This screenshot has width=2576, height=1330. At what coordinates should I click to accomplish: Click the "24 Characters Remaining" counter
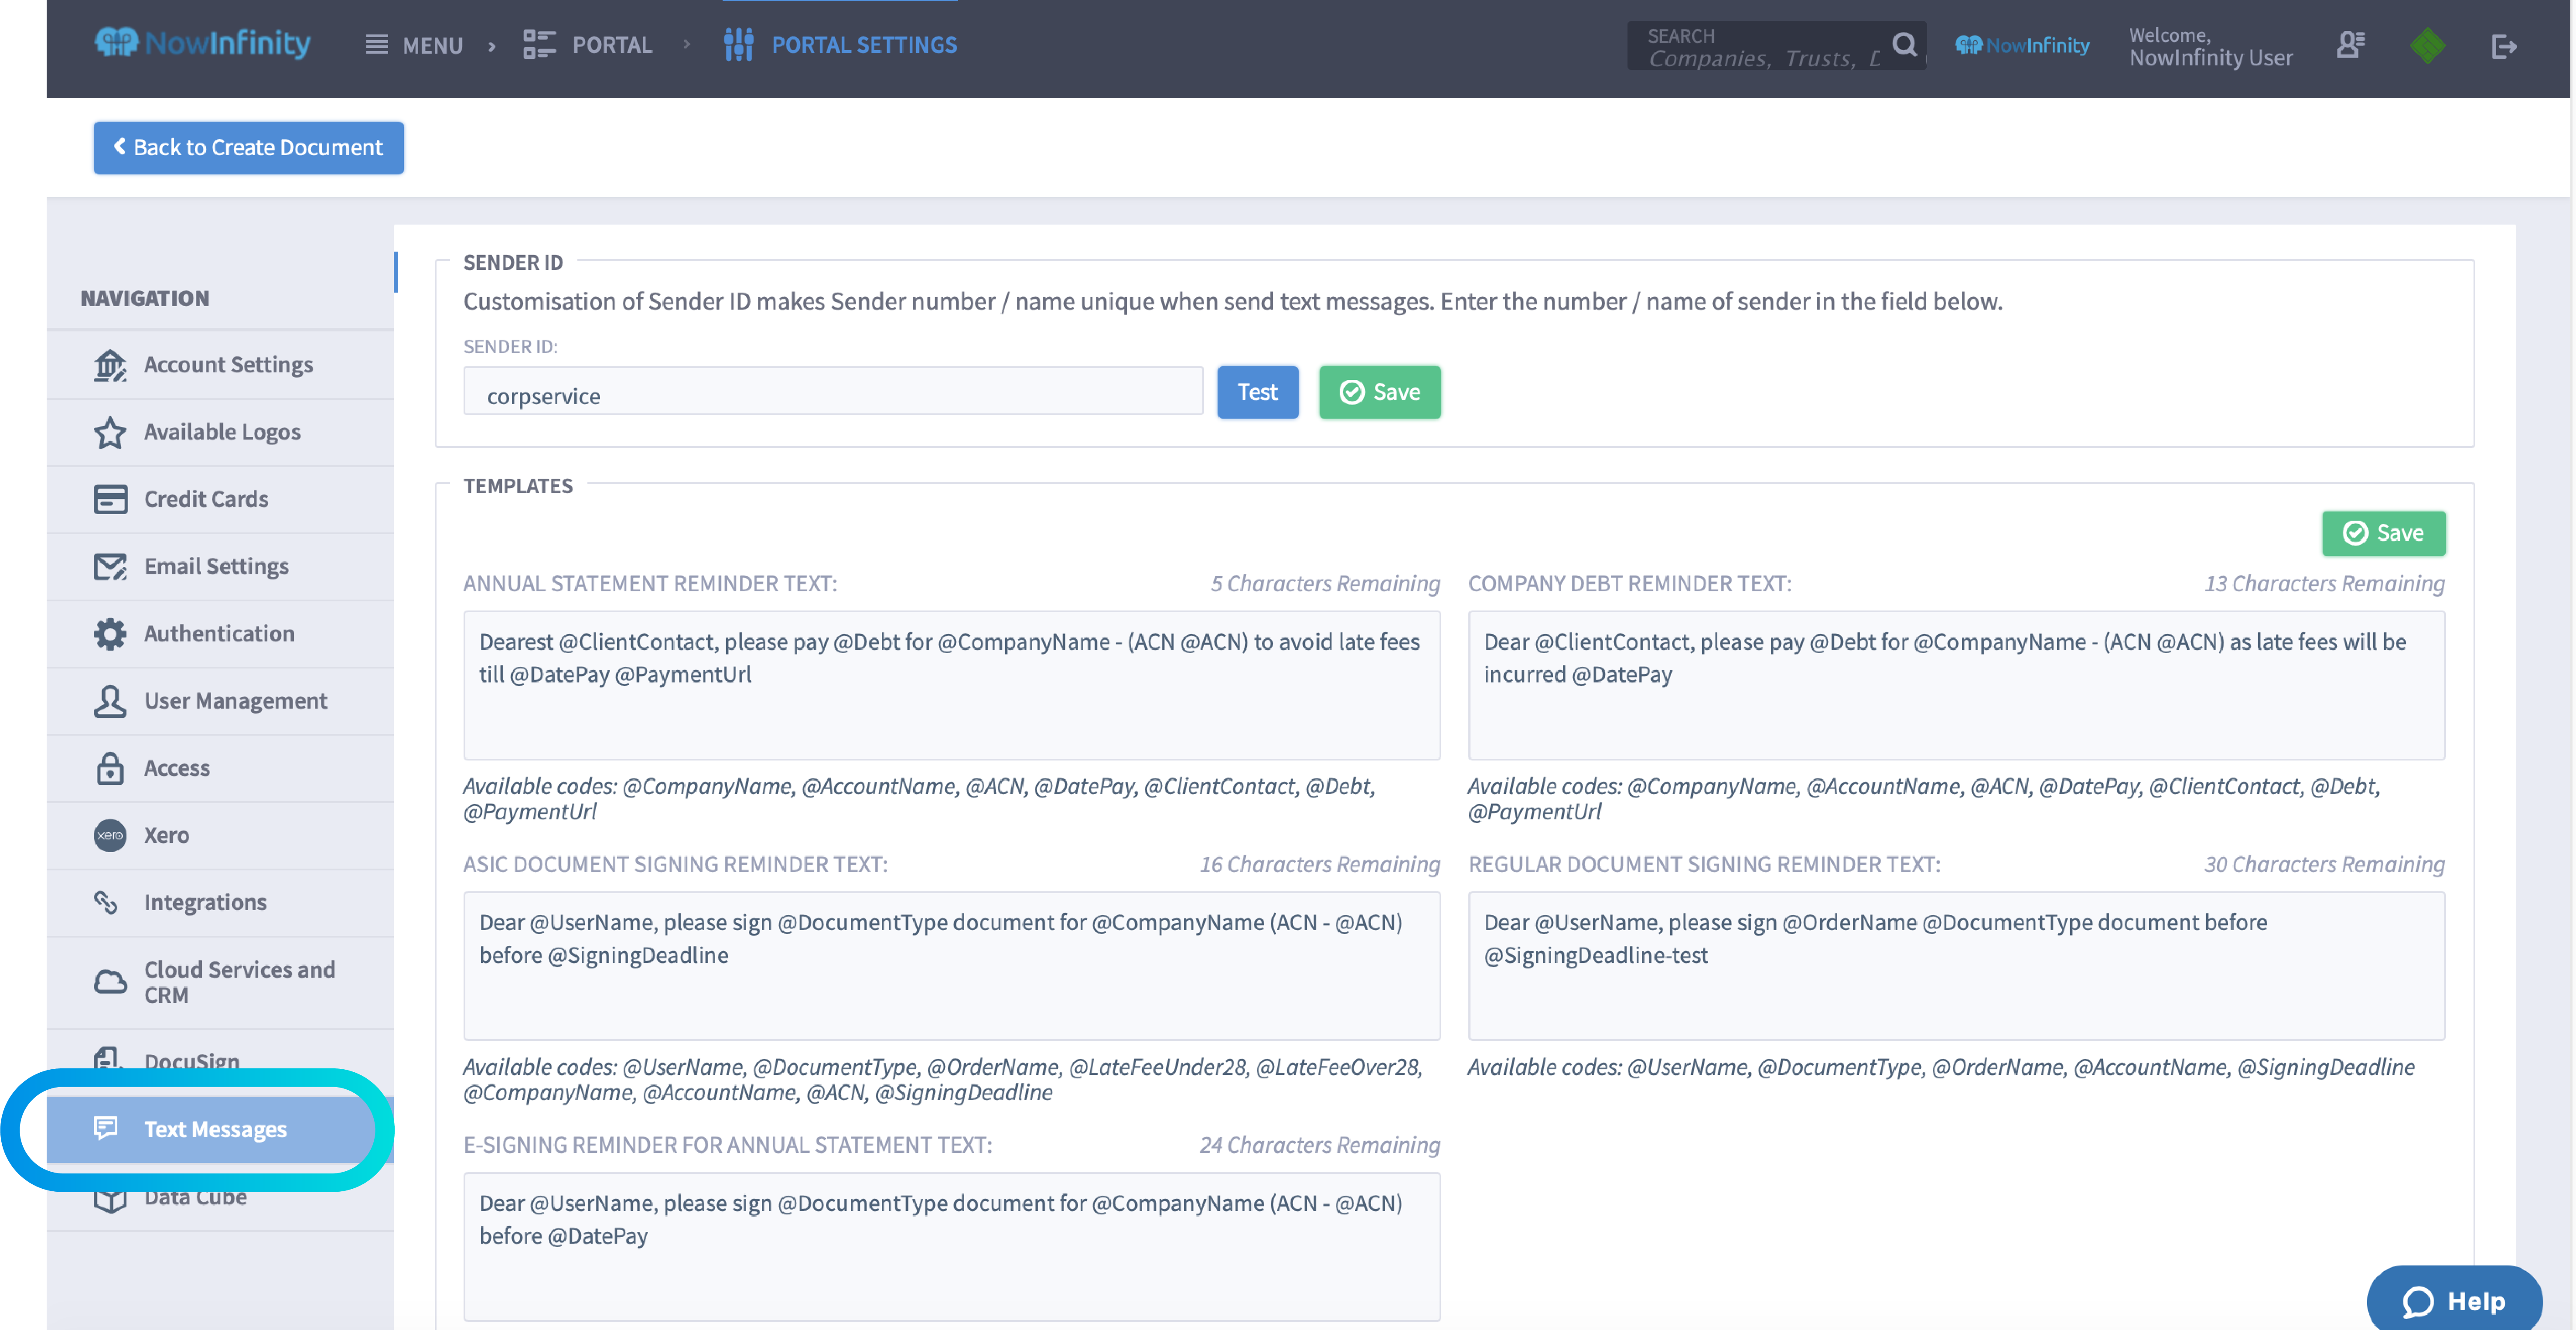(x=1320, y=1145)
